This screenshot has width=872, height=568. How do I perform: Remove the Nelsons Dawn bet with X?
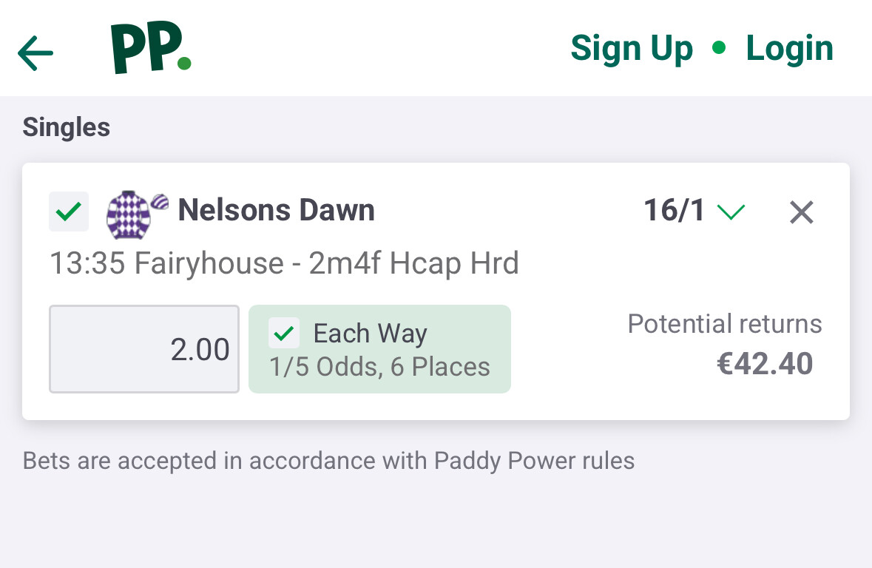click(x=801, y=213)
